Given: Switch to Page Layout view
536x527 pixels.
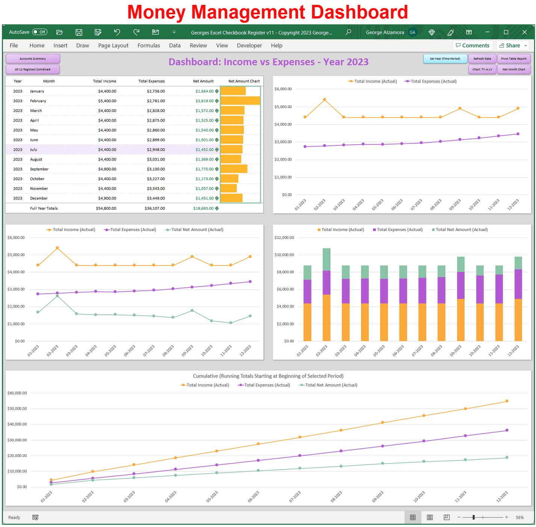Looking at the screenshot, I should pyautogui.click(x=429, y=517).
